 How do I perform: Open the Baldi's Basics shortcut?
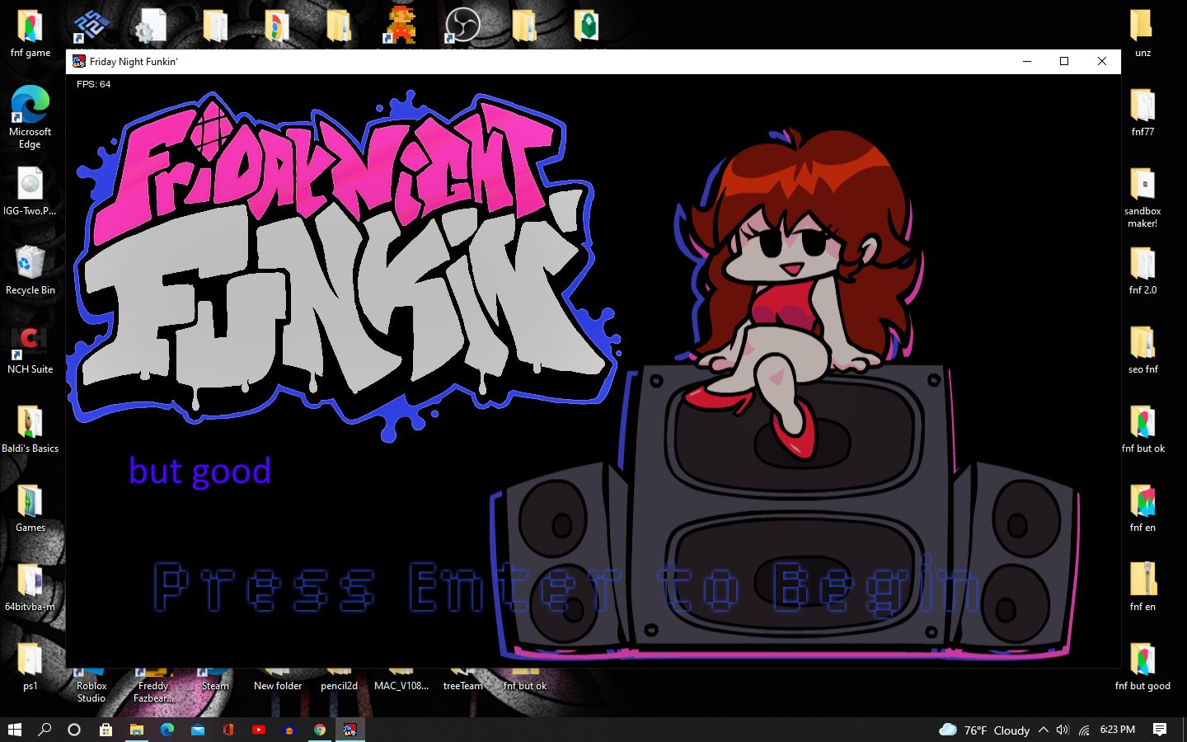[x=30, y=423]
